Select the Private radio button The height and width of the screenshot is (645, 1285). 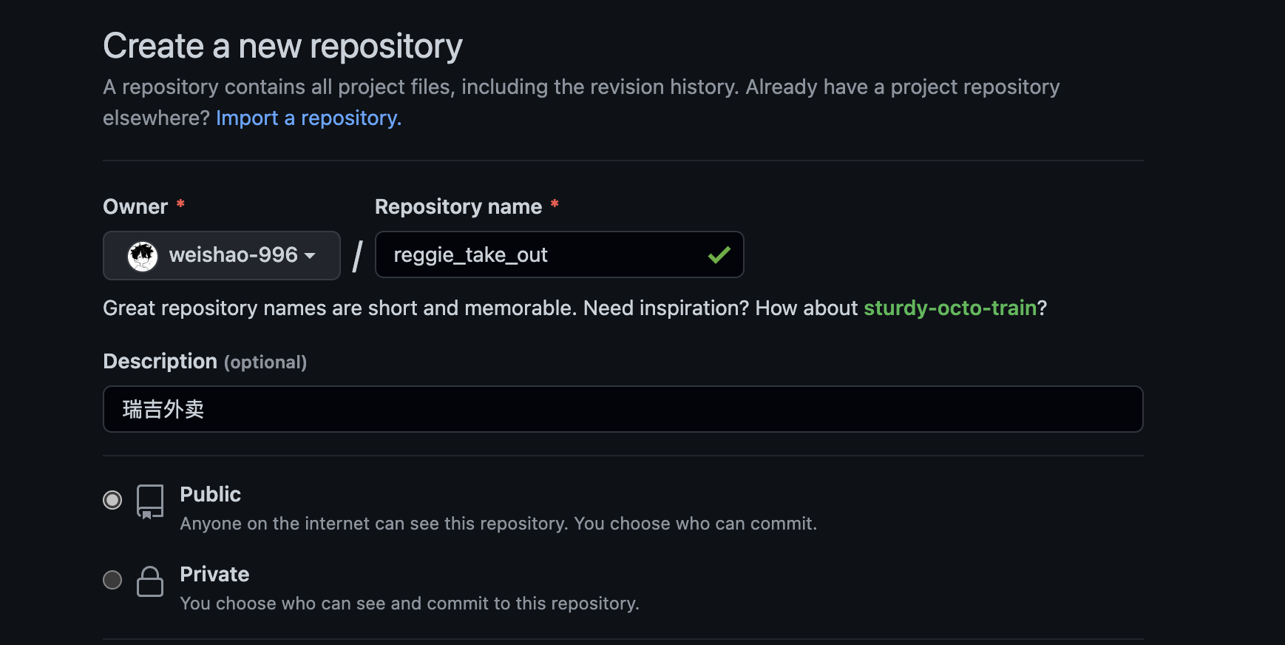pos(112,580)
